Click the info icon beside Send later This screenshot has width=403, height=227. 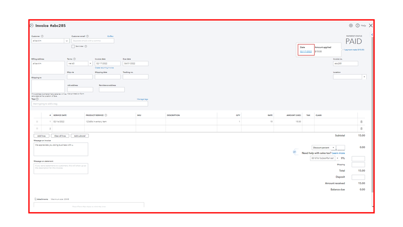pyautogui.click(x=86, y=46)
